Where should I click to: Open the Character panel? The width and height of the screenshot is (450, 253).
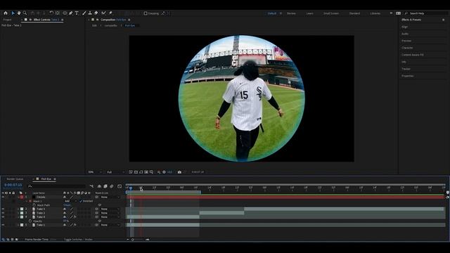[407, 48]
